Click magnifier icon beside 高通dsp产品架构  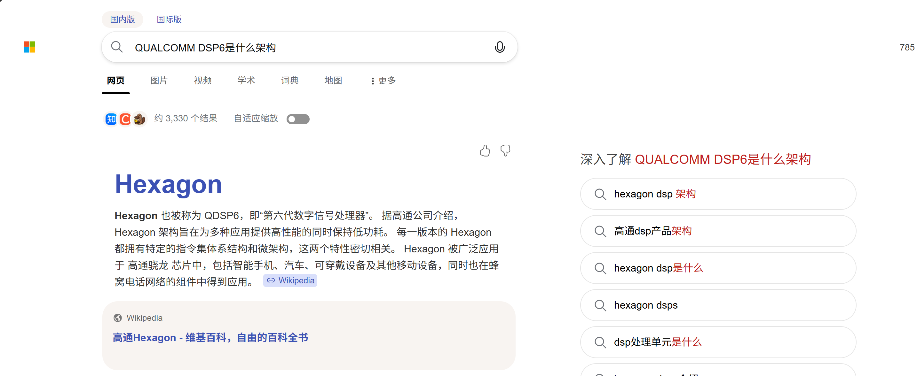[600, 231]
